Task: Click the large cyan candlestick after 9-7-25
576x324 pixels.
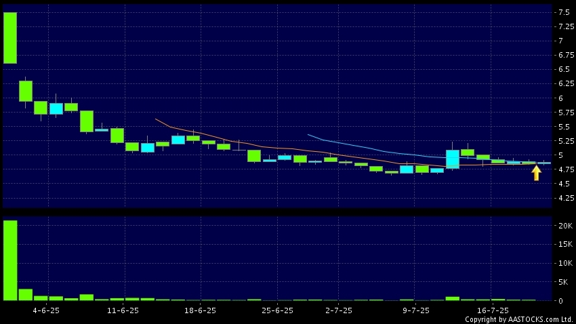Action: click(x=453, y=159)
